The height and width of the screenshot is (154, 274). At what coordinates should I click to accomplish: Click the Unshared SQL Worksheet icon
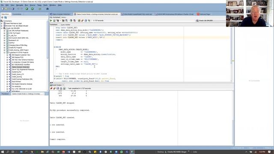79,21
